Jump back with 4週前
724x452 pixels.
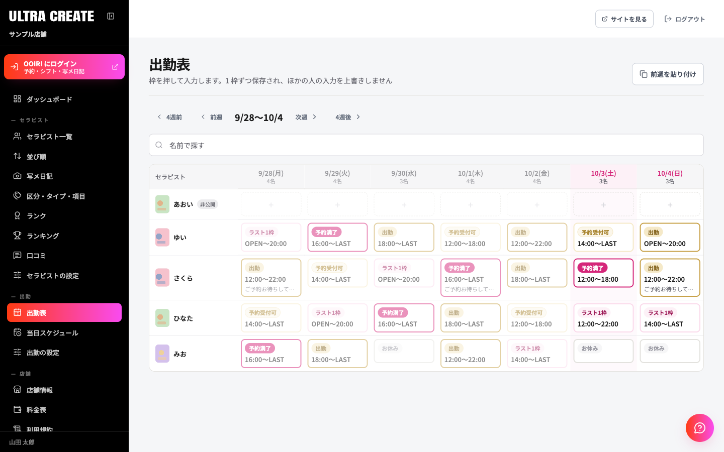tap(169, 117)
